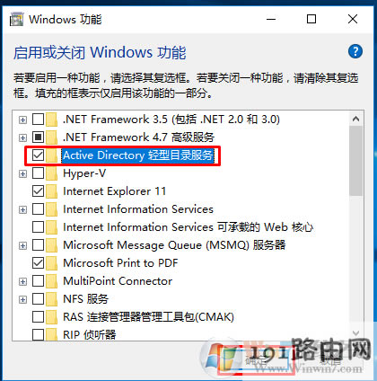This screenshot has height=381, width=377.
Task: Select Internet Information Services 可承载的 Web 核心 item
Action: (x=188, y=227)
